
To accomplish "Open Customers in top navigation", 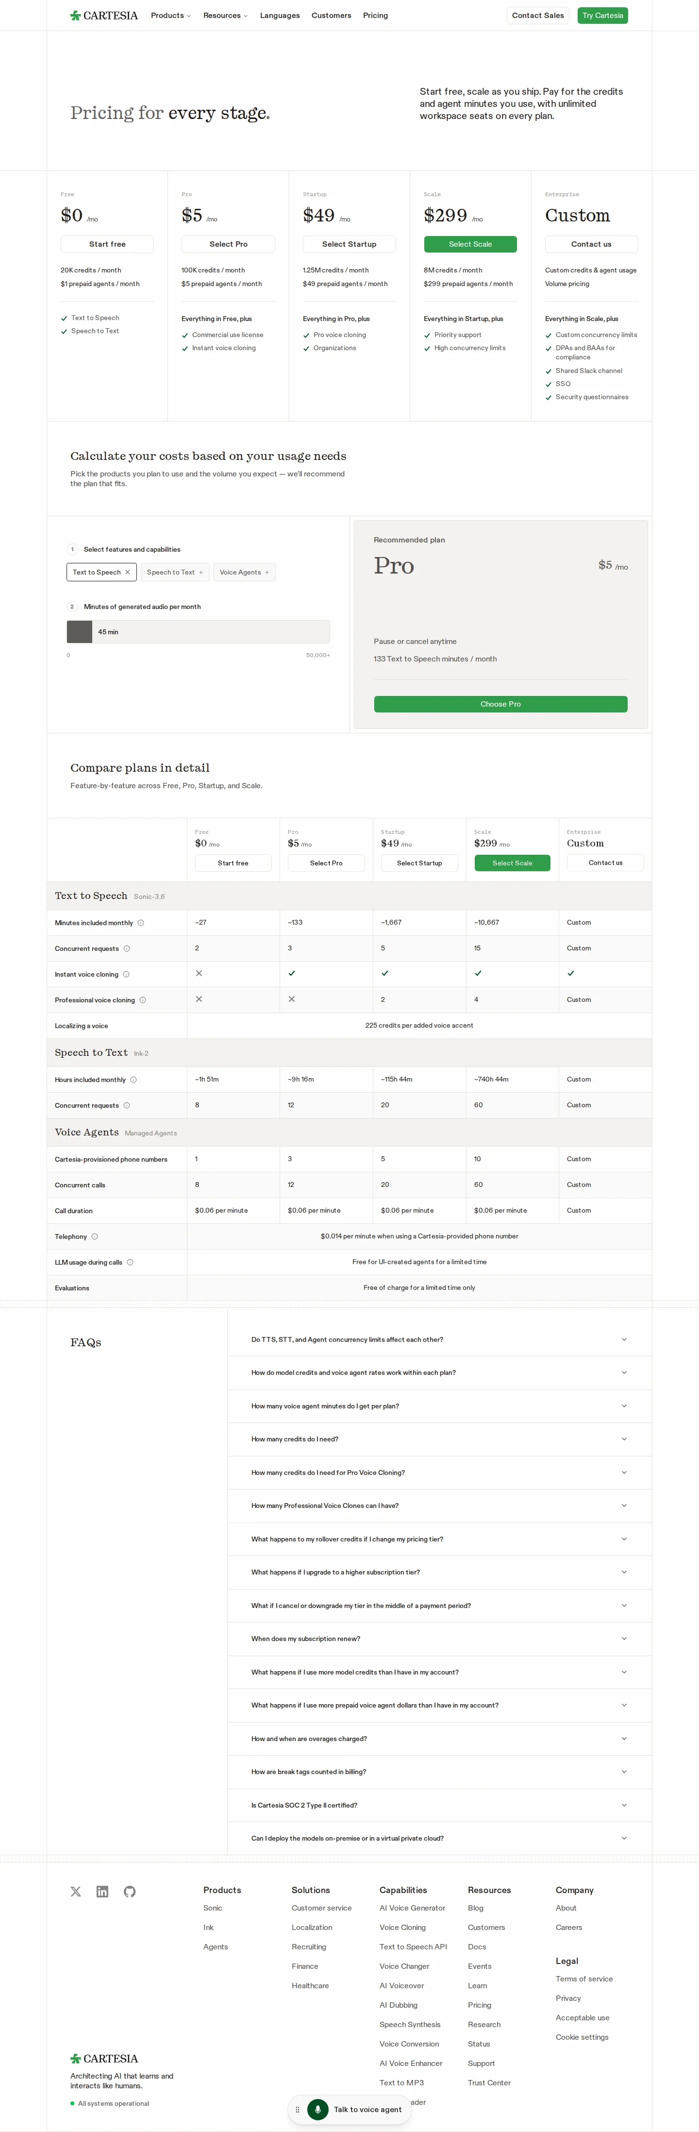I will (331, 16).
